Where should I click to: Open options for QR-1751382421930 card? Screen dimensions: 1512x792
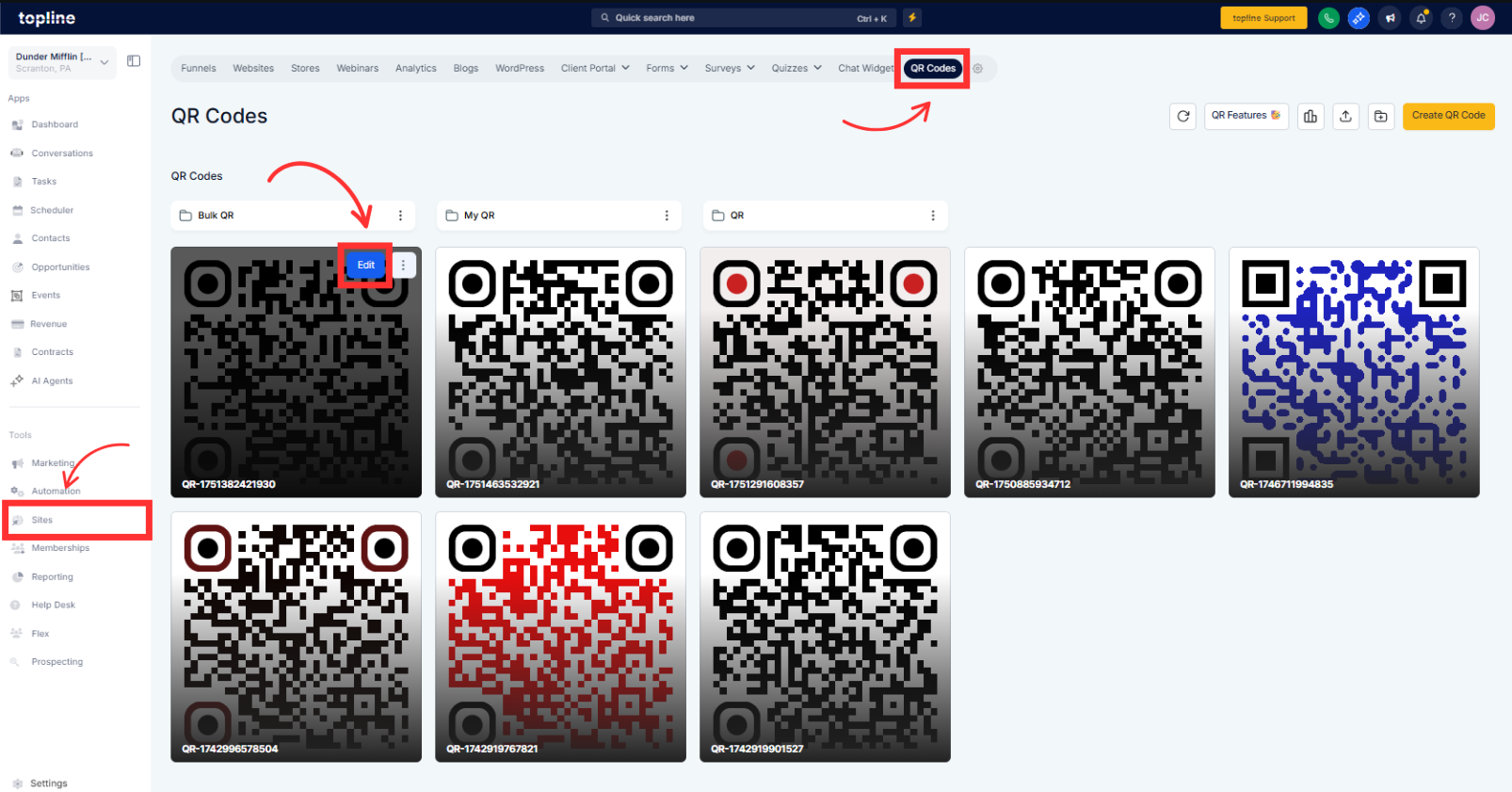point(404,266)
